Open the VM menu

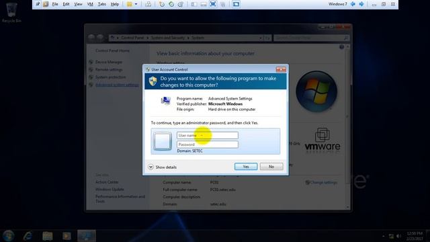[x=90, y=4]
